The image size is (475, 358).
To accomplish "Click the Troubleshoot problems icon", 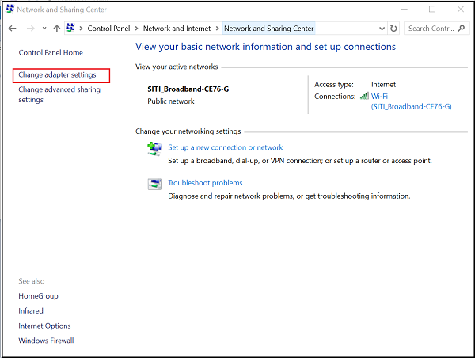I will tap(154, 184).
